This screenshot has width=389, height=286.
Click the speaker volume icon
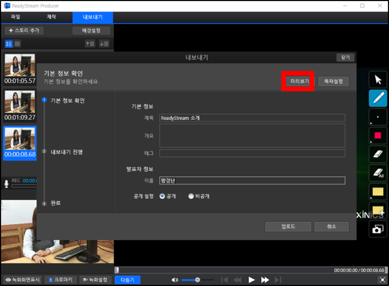tap(175, 280)
